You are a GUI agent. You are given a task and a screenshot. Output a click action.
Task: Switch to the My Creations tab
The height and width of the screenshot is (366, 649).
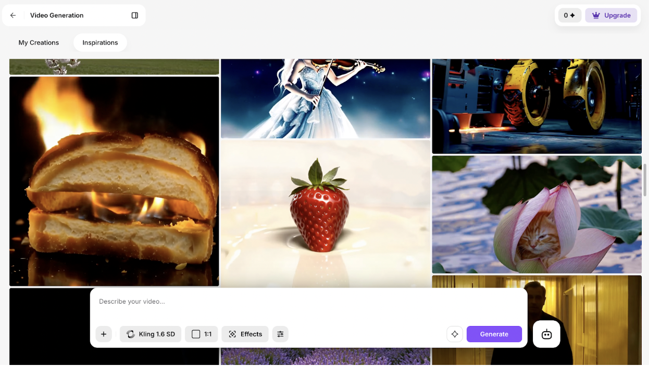[39, 43]
